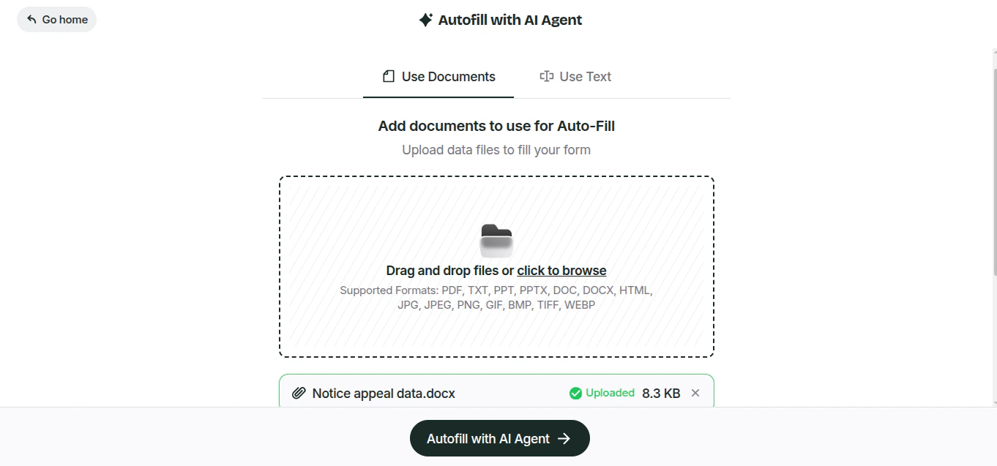
Task: Click the text-cursor icon on Use Text tab
Action: (546, 76)
